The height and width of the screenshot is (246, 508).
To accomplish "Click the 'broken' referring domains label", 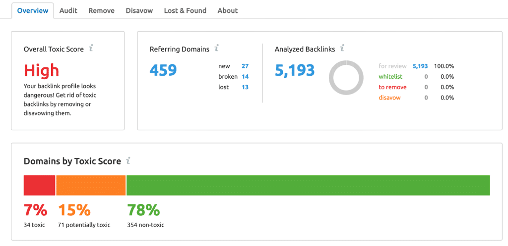I will pos(228,77).
